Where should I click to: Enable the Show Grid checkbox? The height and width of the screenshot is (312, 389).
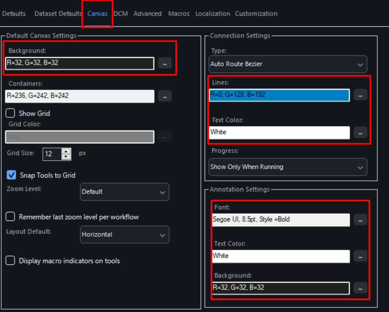point(10,113)
